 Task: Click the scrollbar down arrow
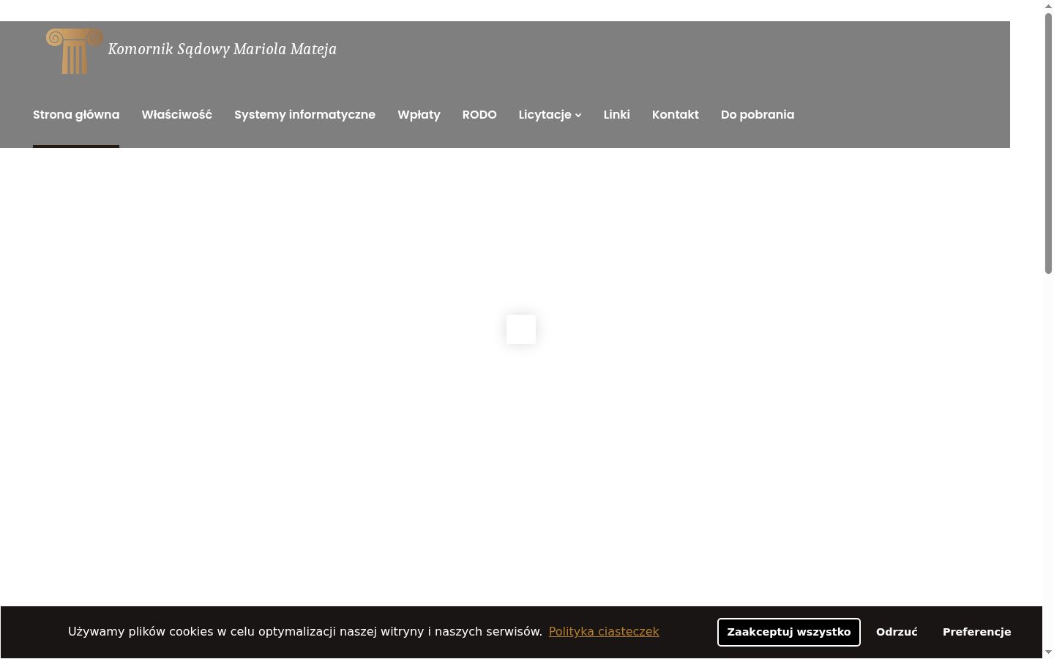(x=1048, y=652)
